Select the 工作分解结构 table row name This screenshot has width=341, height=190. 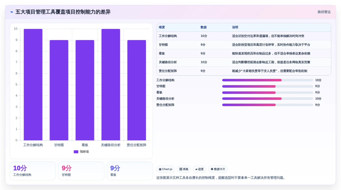[x=168, y=36]
